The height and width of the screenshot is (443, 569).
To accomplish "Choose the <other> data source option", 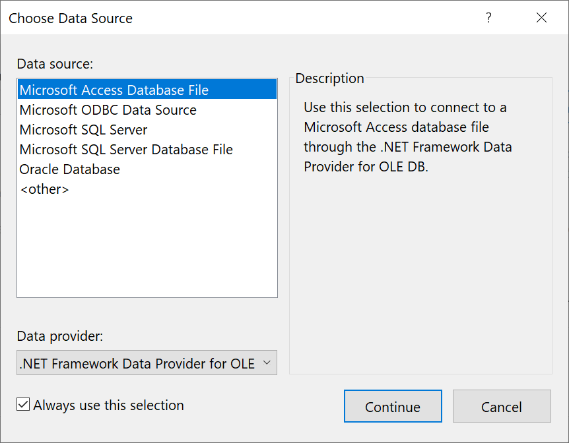I will click(x=147, y=189).
